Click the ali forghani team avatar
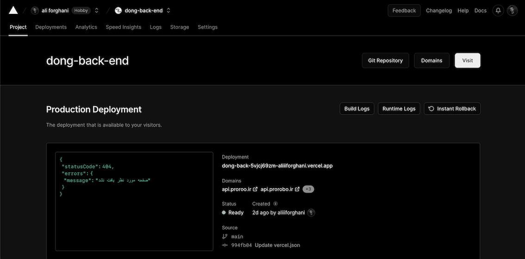The height and width of the screenshot is (259, 525). click(35, 10)
